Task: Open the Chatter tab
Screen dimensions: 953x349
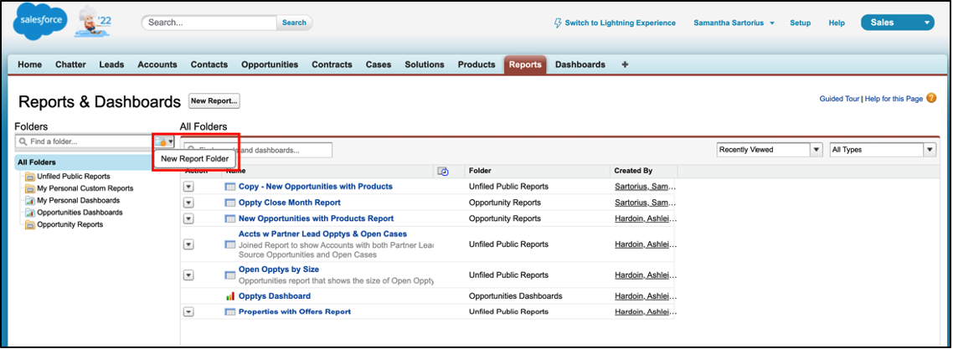Action: point(70,64)
